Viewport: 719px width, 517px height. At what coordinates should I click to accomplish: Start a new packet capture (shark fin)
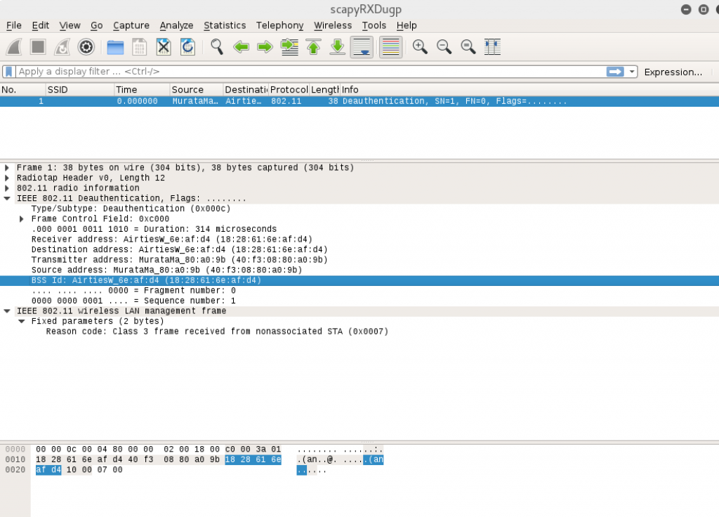pyautogui.click(x=14, y=47)
